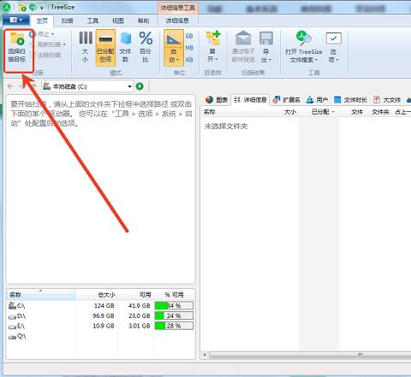Screen dimensions: 411x377
Task: Switch to the 扩展名 extensions view
Action: (x=287, y=100)
